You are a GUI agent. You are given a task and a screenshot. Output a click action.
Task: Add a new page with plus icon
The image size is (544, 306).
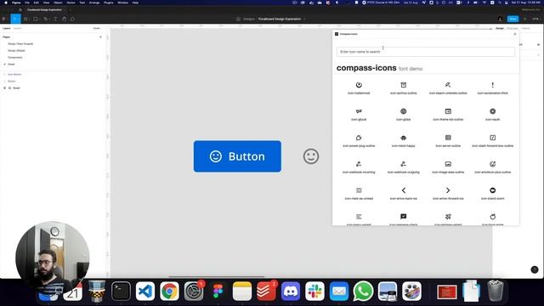click(x=100, y=37)
